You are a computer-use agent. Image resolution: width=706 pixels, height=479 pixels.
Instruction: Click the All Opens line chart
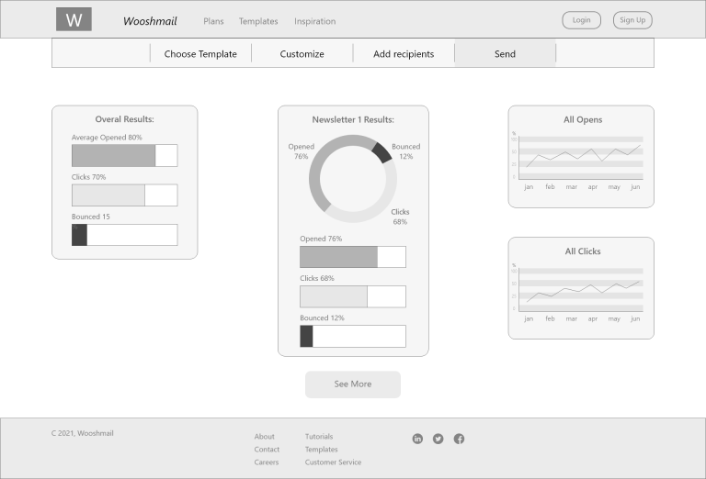[580, 158]
